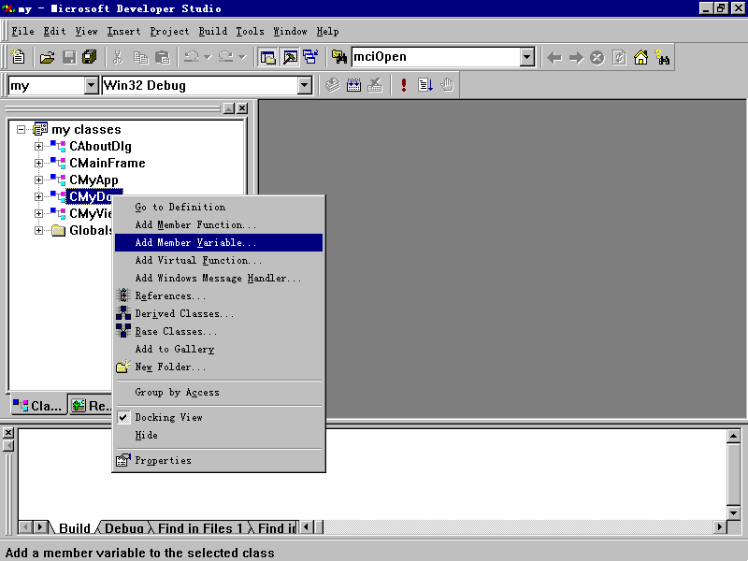
Task: Click the Stop circle icon
Action: pyautogui.click(x=597, y=58)
